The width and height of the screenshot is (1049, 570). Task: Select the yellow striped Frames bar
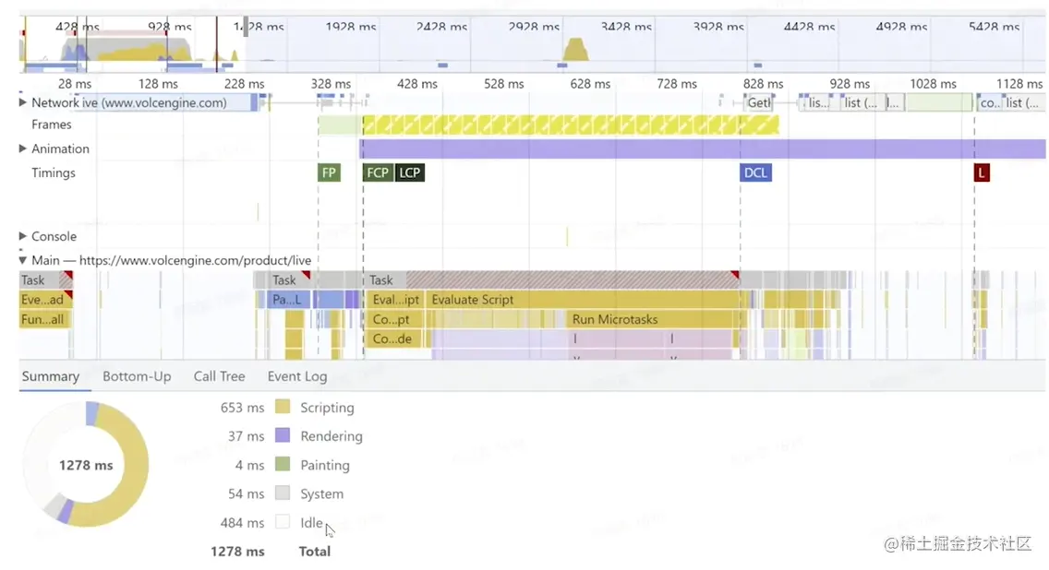[x=570, y=125]
